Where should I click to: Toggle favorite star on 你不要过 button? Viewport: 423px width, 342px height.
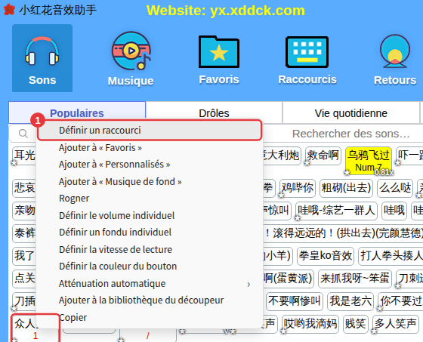380,308
